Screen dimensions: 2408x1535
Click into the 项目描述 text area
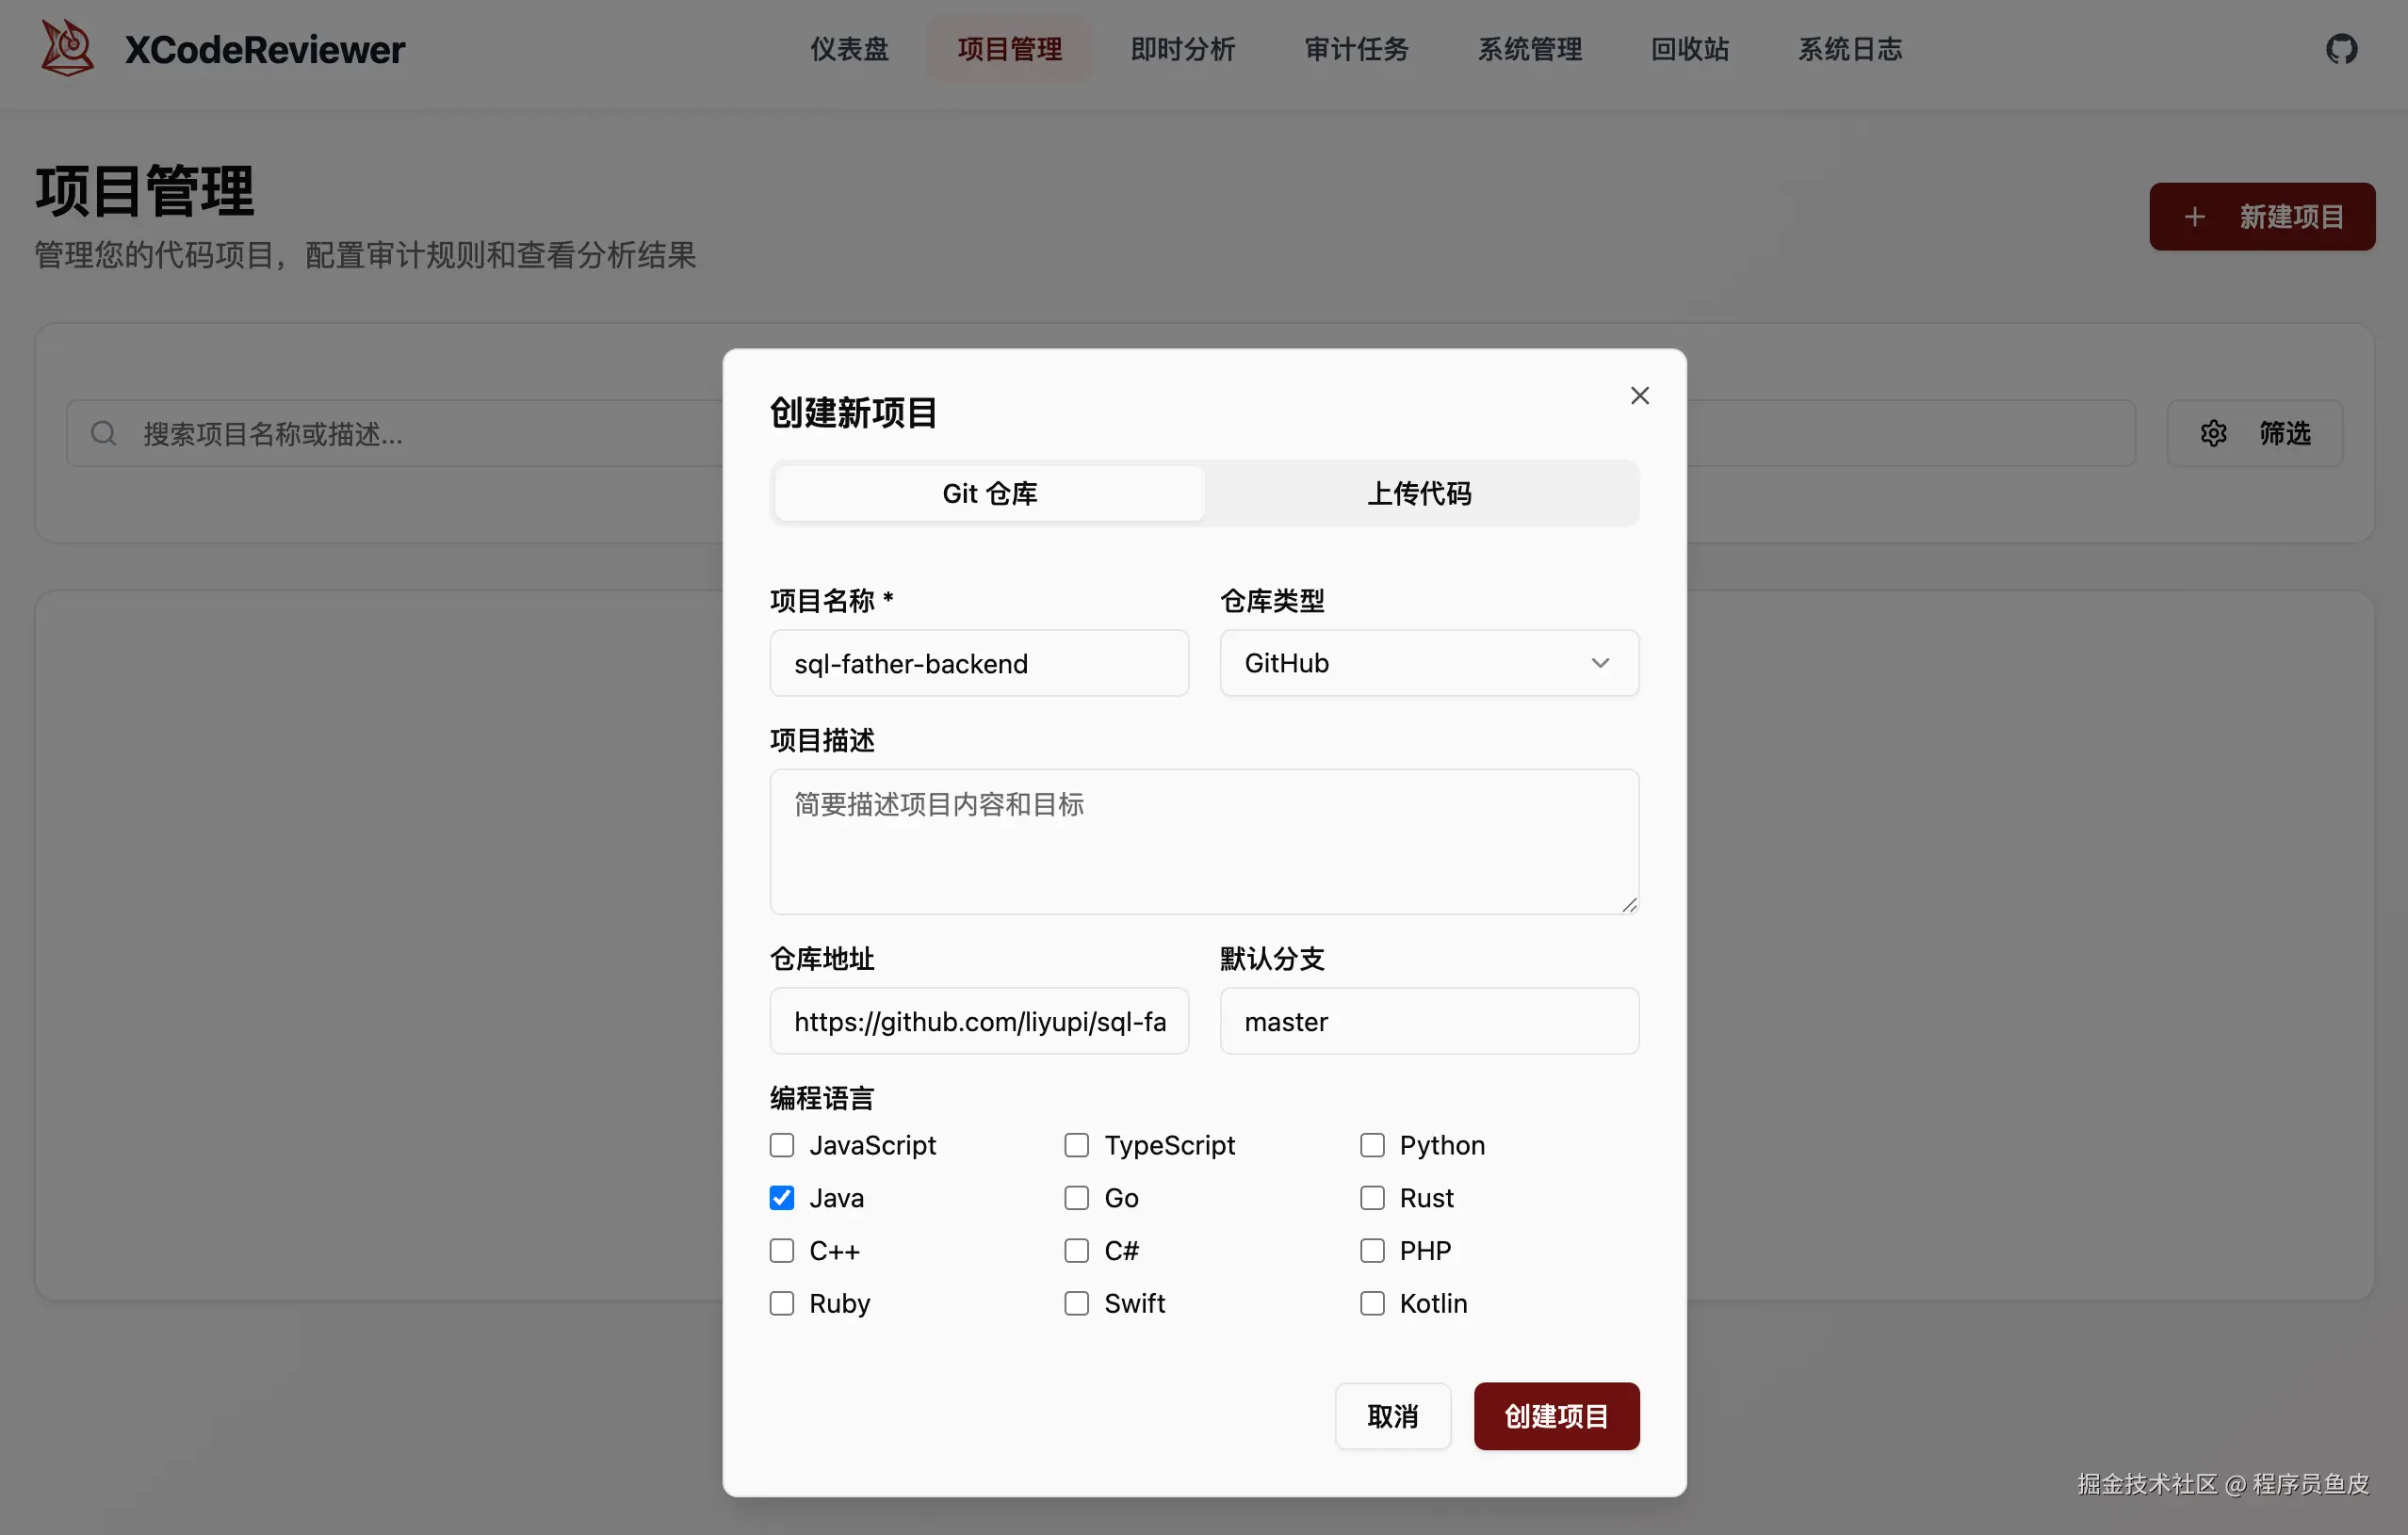pos(1203,840)
